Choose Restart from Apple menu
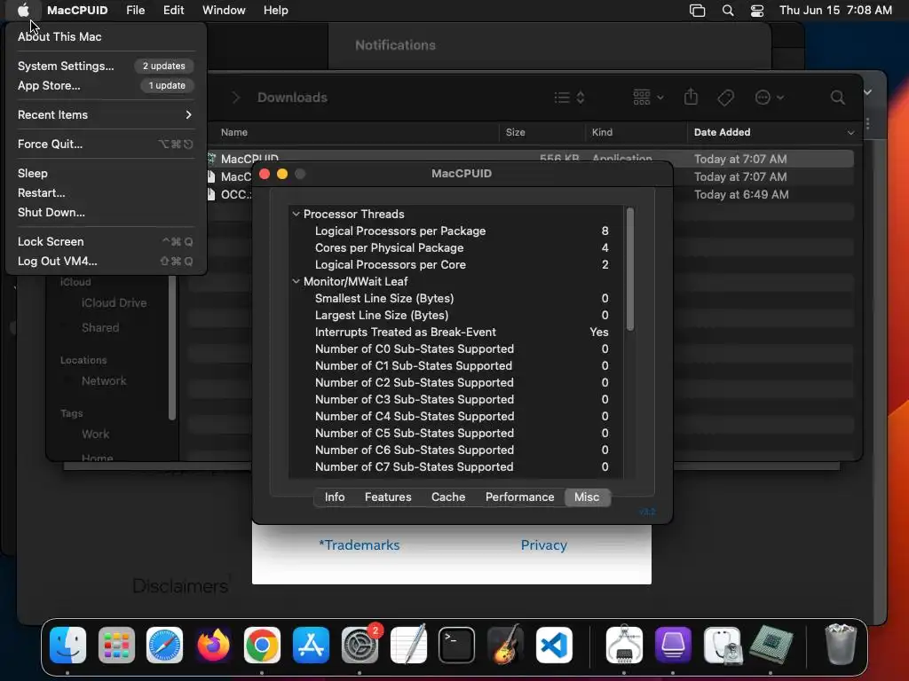 point(106,192)
